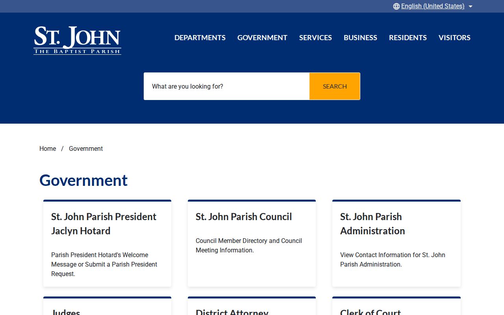Screen dimensions: 504x315
Task: Open the St. John Parish President Jaclyn Hotard card
Action: pos(107,243)
